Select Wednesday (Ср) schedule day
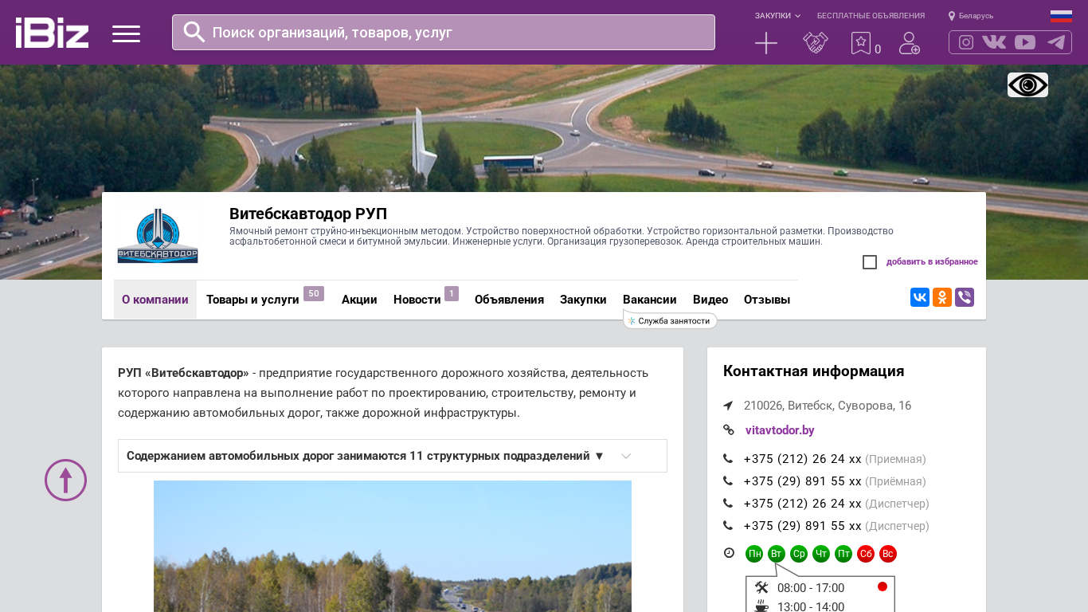Image resolution: width=1088 pixels, height=612 pixels. point(799,554)
